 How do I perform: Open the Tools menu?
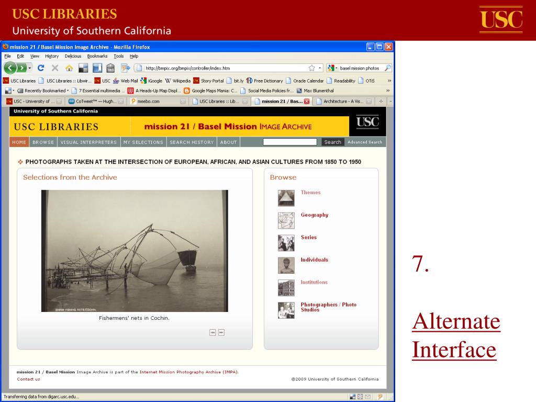[119, 56]
